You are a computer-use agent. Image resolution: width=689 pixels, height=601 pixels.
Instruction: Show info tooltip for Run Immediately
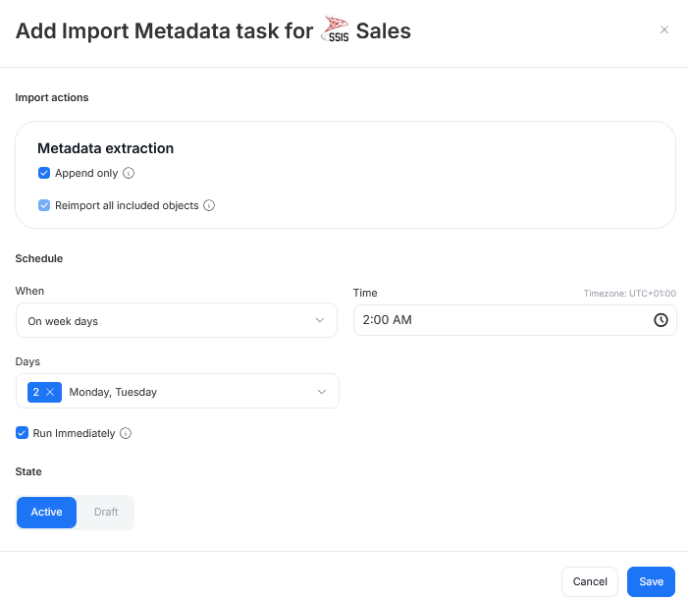click(126, 433)
